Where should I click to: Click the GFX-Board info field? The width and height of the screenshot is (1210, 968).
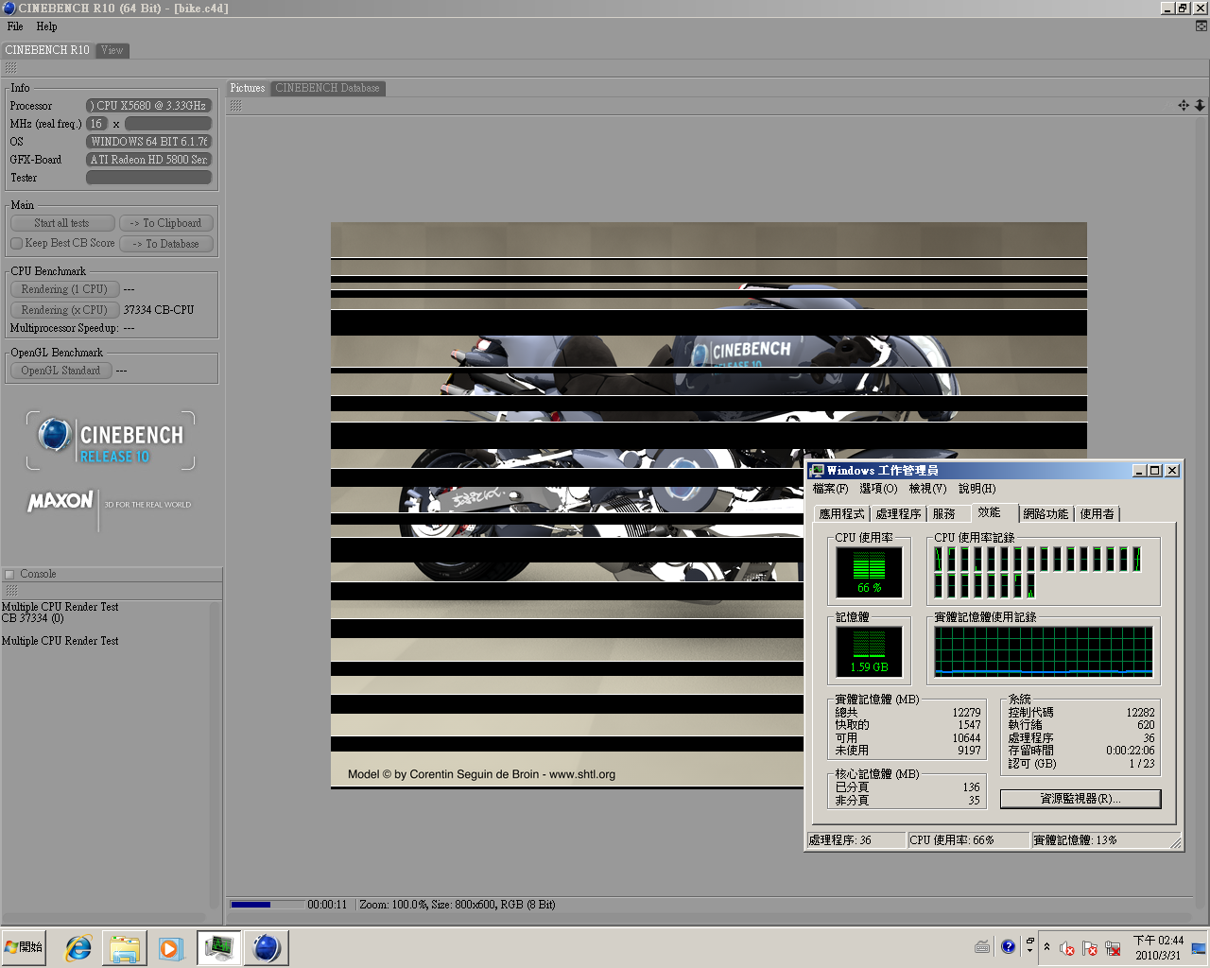click(x=149, y=160)
